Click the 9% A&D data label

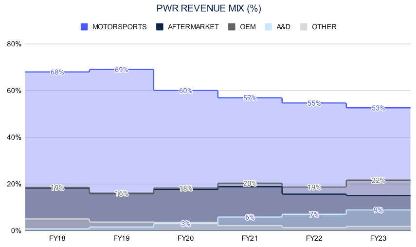pos(378,210)
